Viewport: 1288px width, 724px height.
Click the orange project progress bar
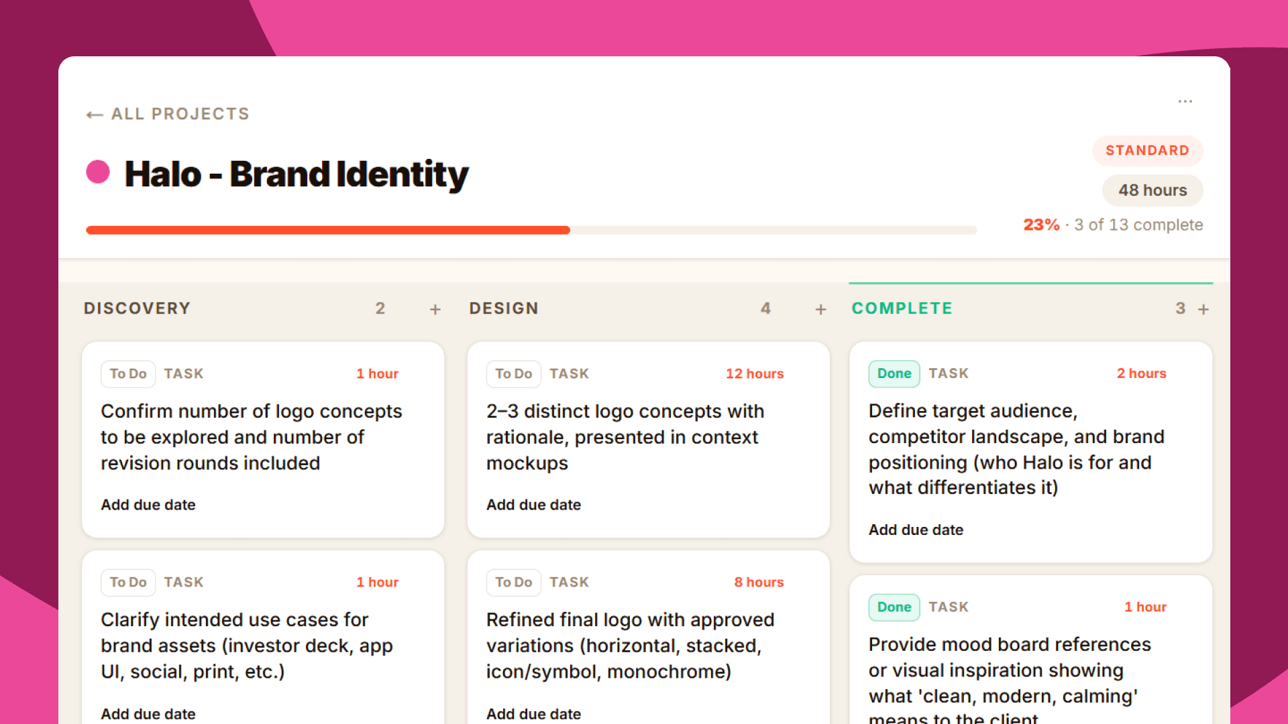[x=328, y=230]
